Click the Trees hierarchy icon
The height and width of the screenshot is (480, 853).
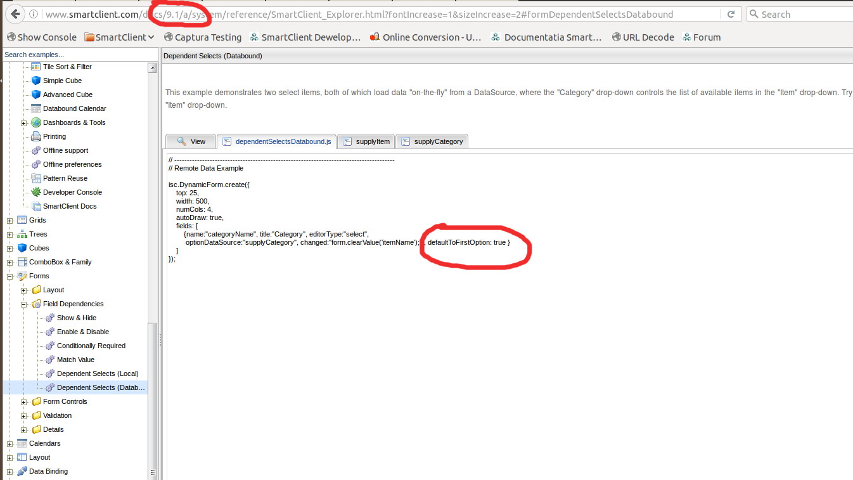pos(22,234)
